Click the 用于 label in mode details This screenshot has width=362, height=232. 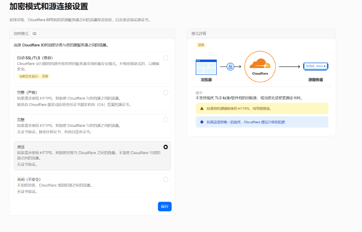(x=199, y=93)
